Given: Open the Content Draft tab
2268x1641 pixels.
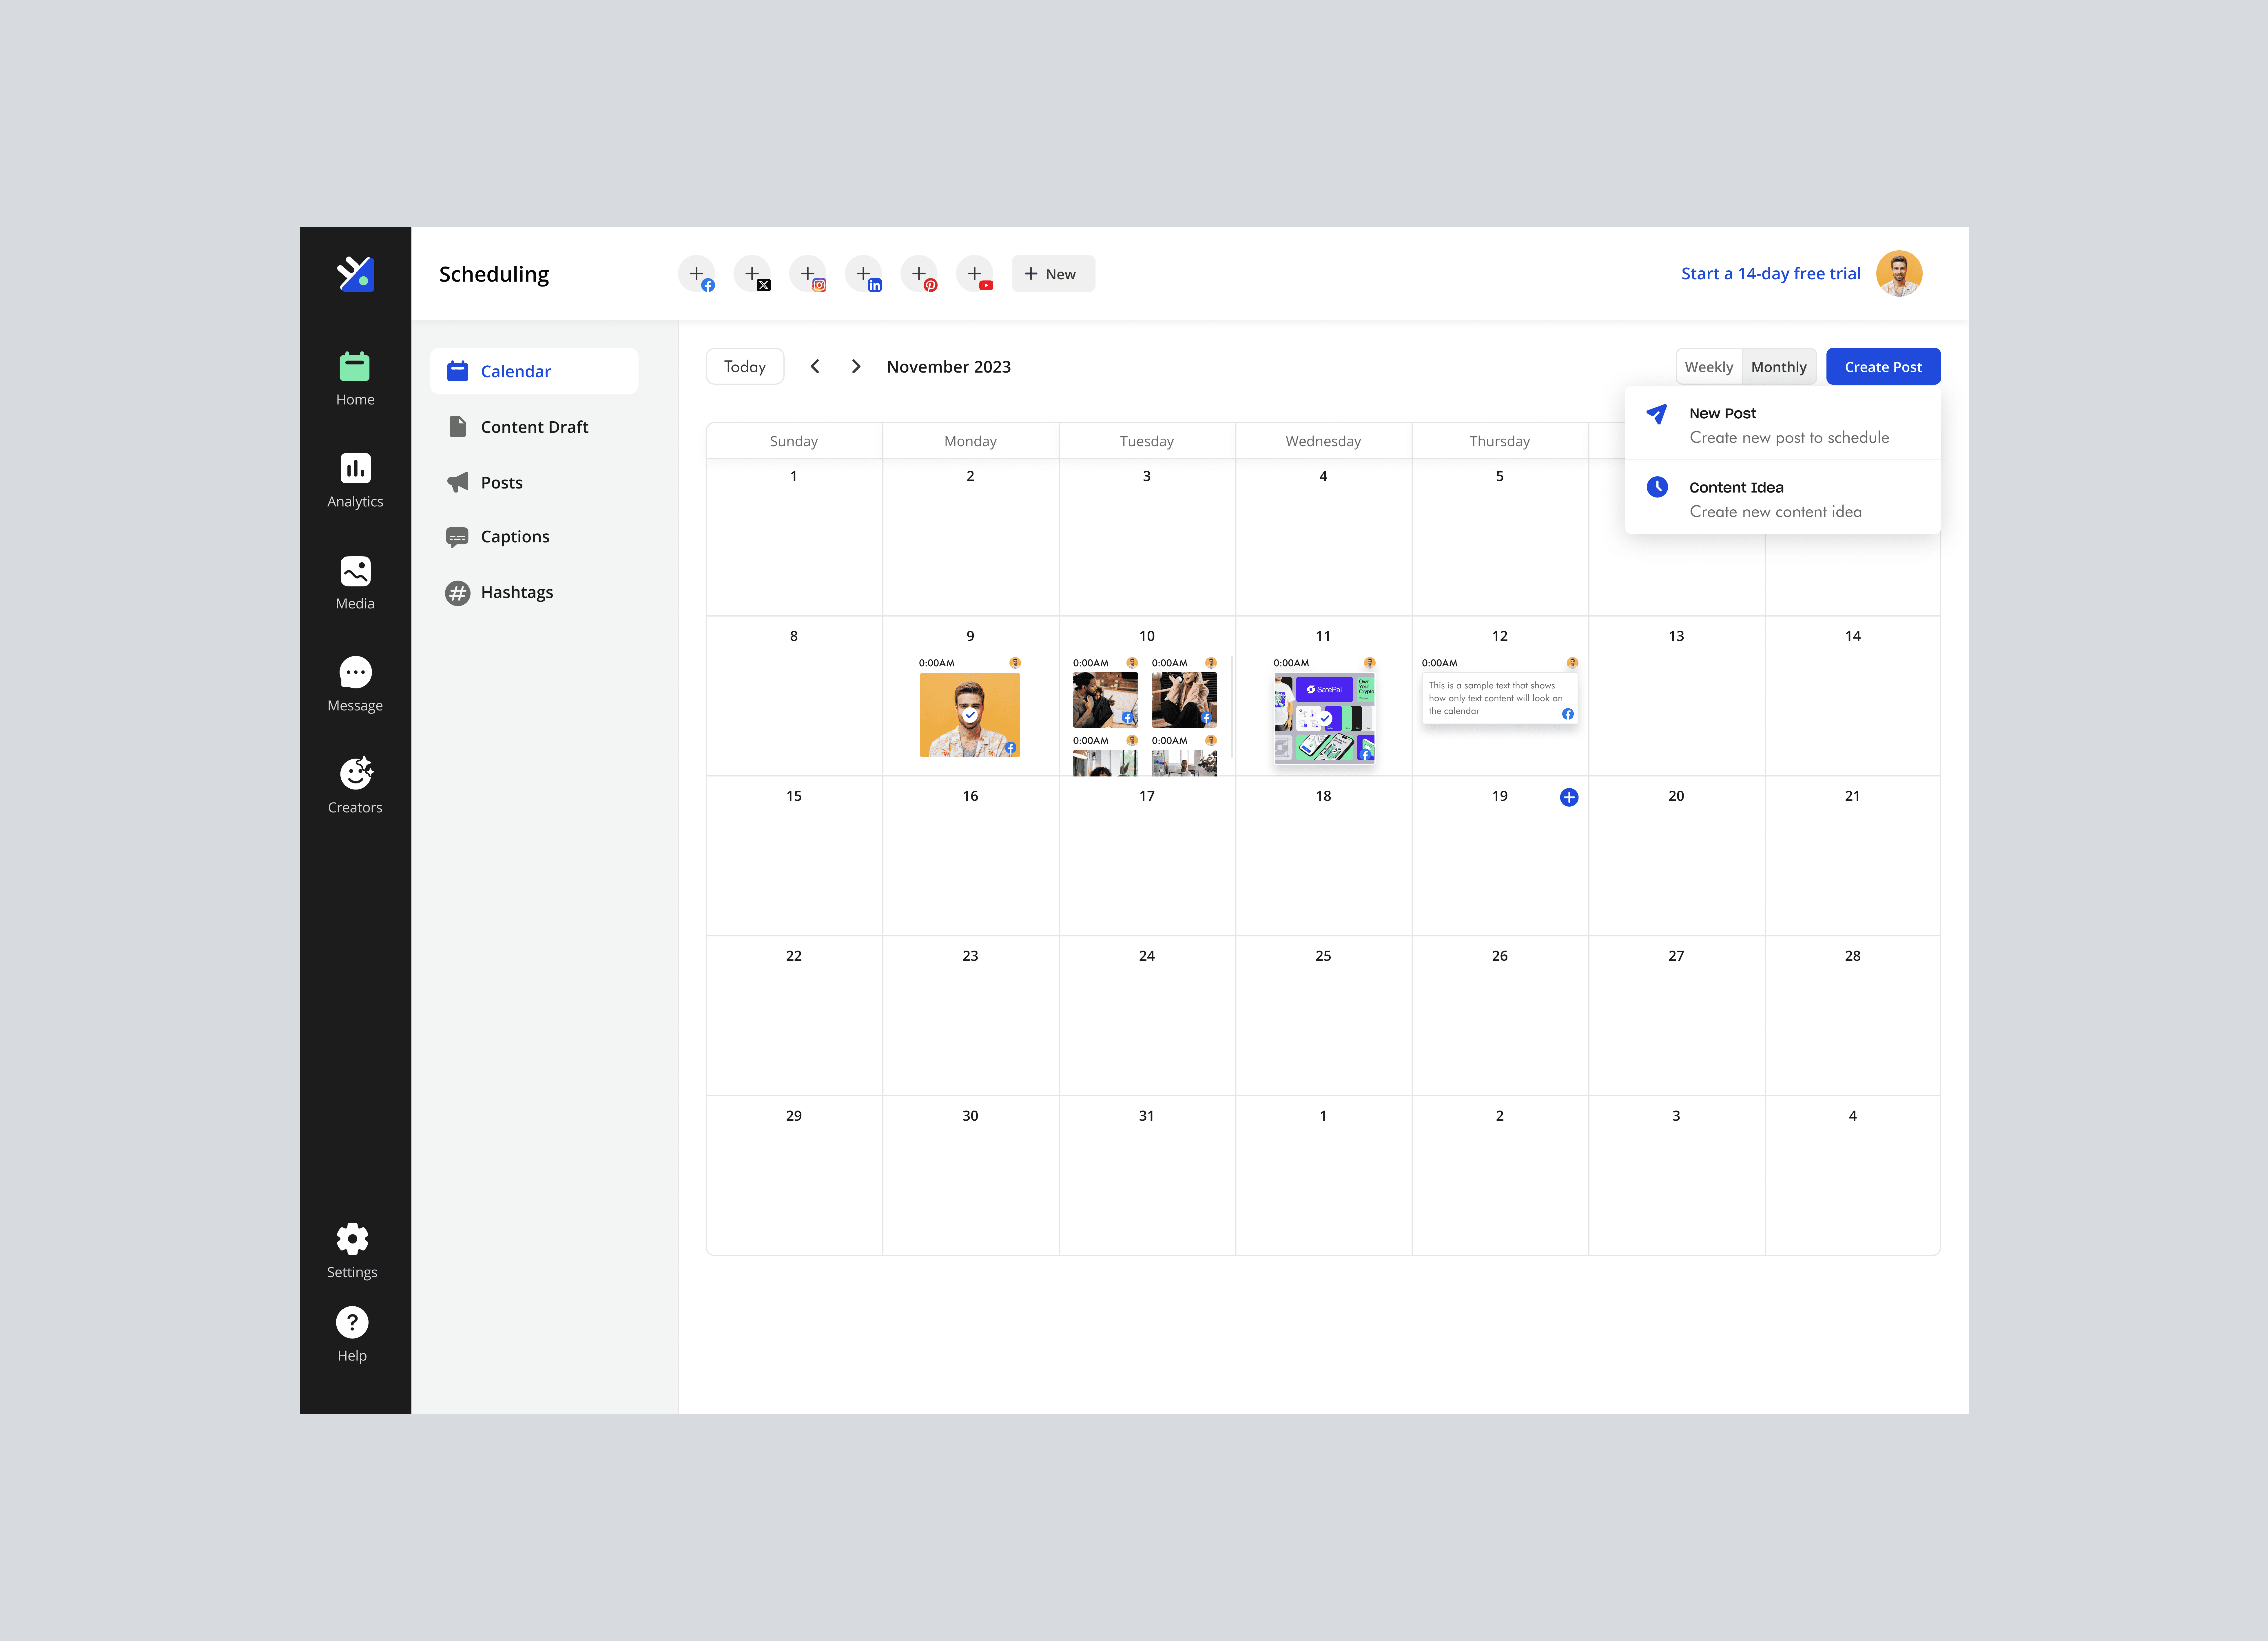Looking at the screenshot, I should [x=534, y=427].
